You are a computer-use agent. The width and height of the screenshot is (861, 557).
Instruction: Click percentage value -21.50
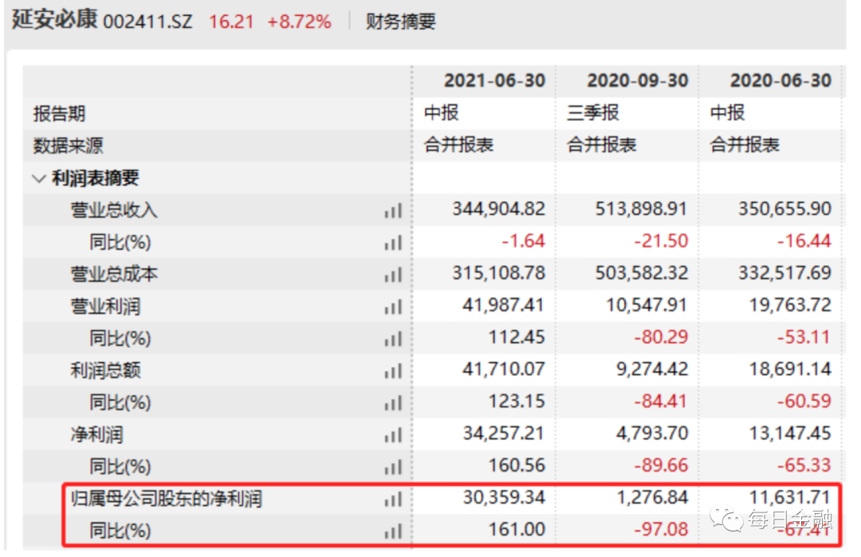click(661, 241)
